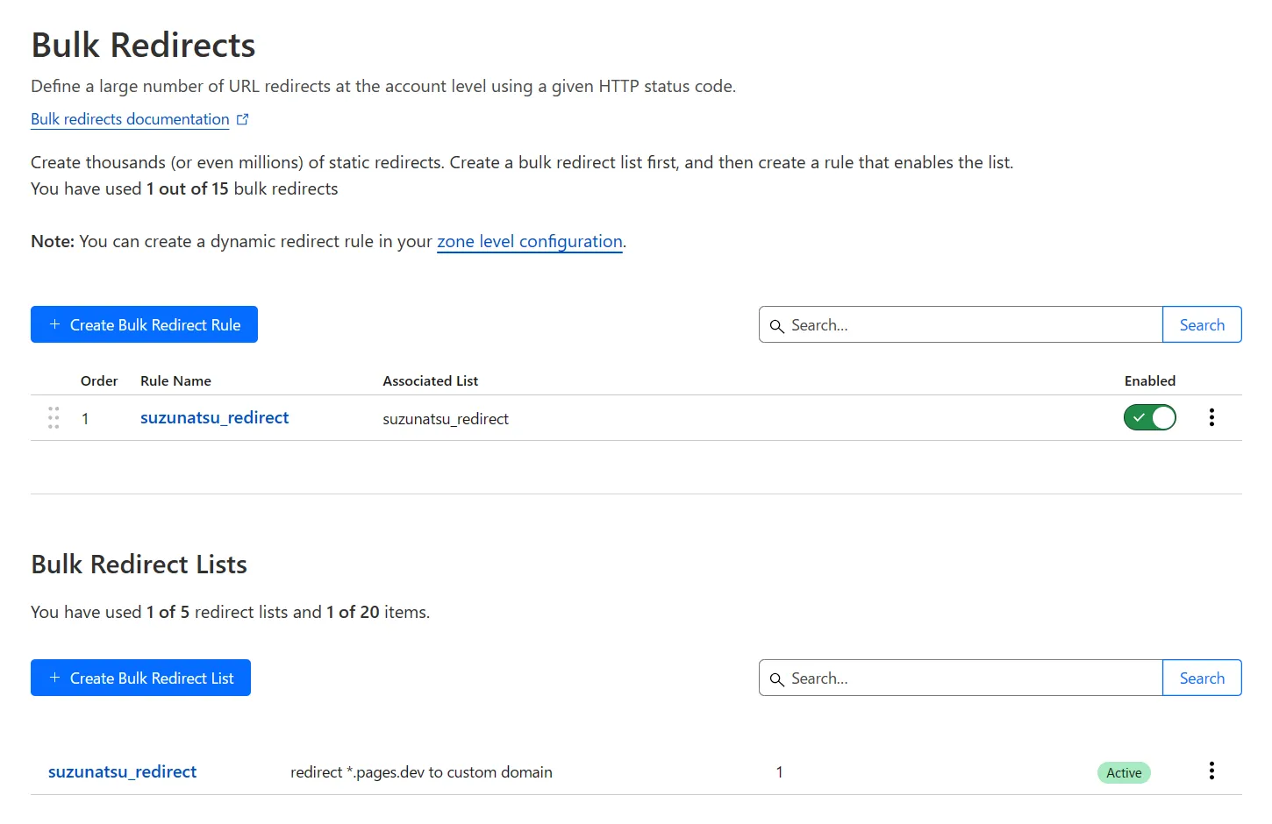Screen dimensions: 1272x824
Task: Click the Search button for redirect lists
Action: pyautogui.click(x=1202, y=678)
